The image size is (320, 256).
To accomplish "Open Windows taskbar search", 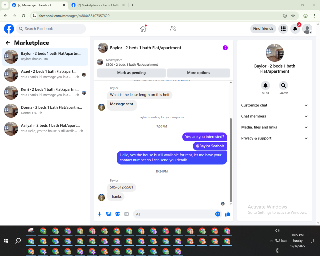I will coord(18,241).
